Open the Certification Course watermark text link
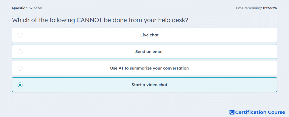Screen dimensions: 289x117 (260, 112)
